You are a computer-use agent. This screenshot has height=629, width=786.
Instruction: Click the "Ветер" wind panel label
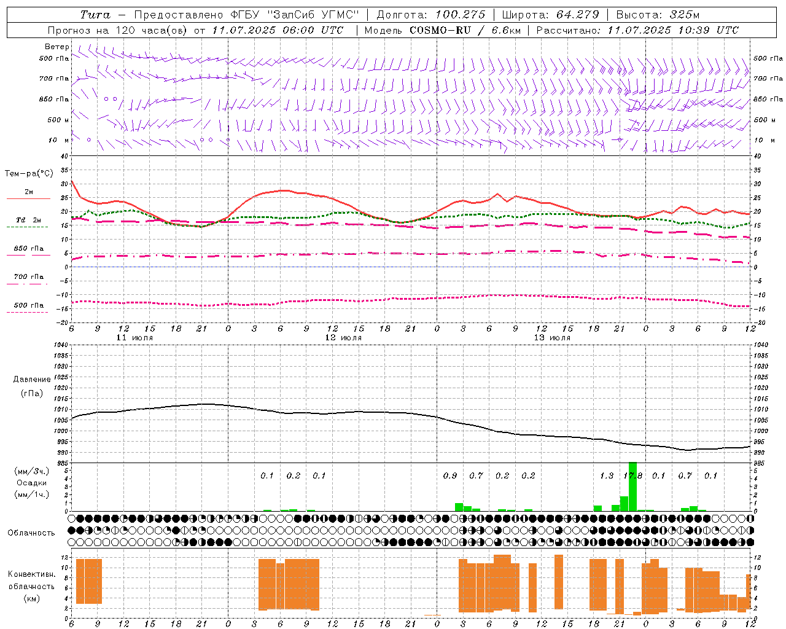coord(56,47)
